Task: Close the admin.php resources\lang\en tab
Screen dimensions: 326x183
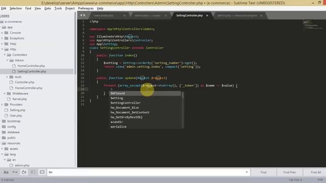Action: coord(261,16)
